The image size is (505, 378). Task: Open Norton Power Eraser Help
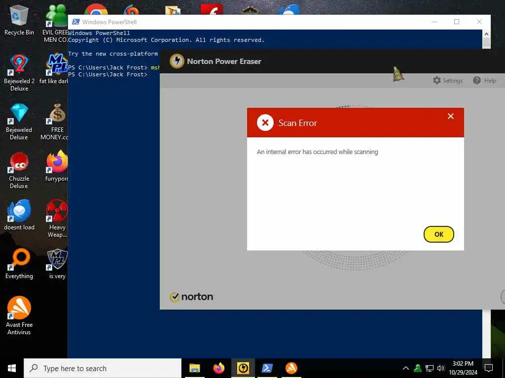click(x=484, y=80)
